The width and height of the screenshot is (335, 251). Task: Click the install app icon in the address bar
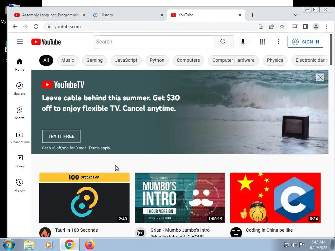click(261, 26)
